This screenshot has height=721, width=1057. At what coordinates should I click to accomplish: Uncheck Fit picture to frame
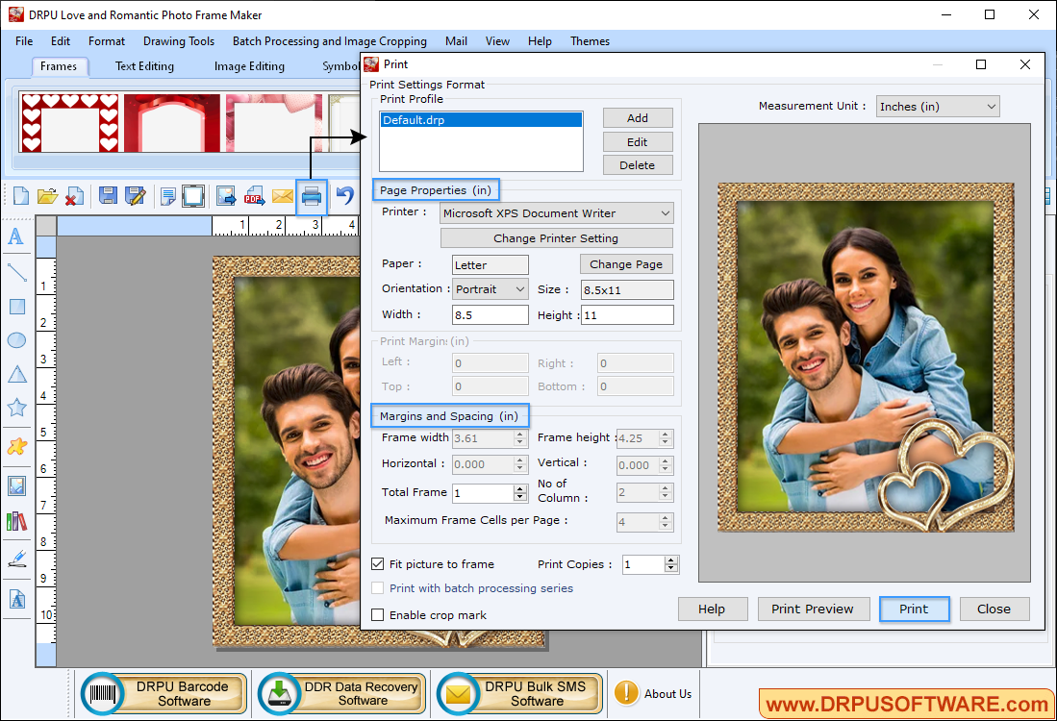point(378,564)
